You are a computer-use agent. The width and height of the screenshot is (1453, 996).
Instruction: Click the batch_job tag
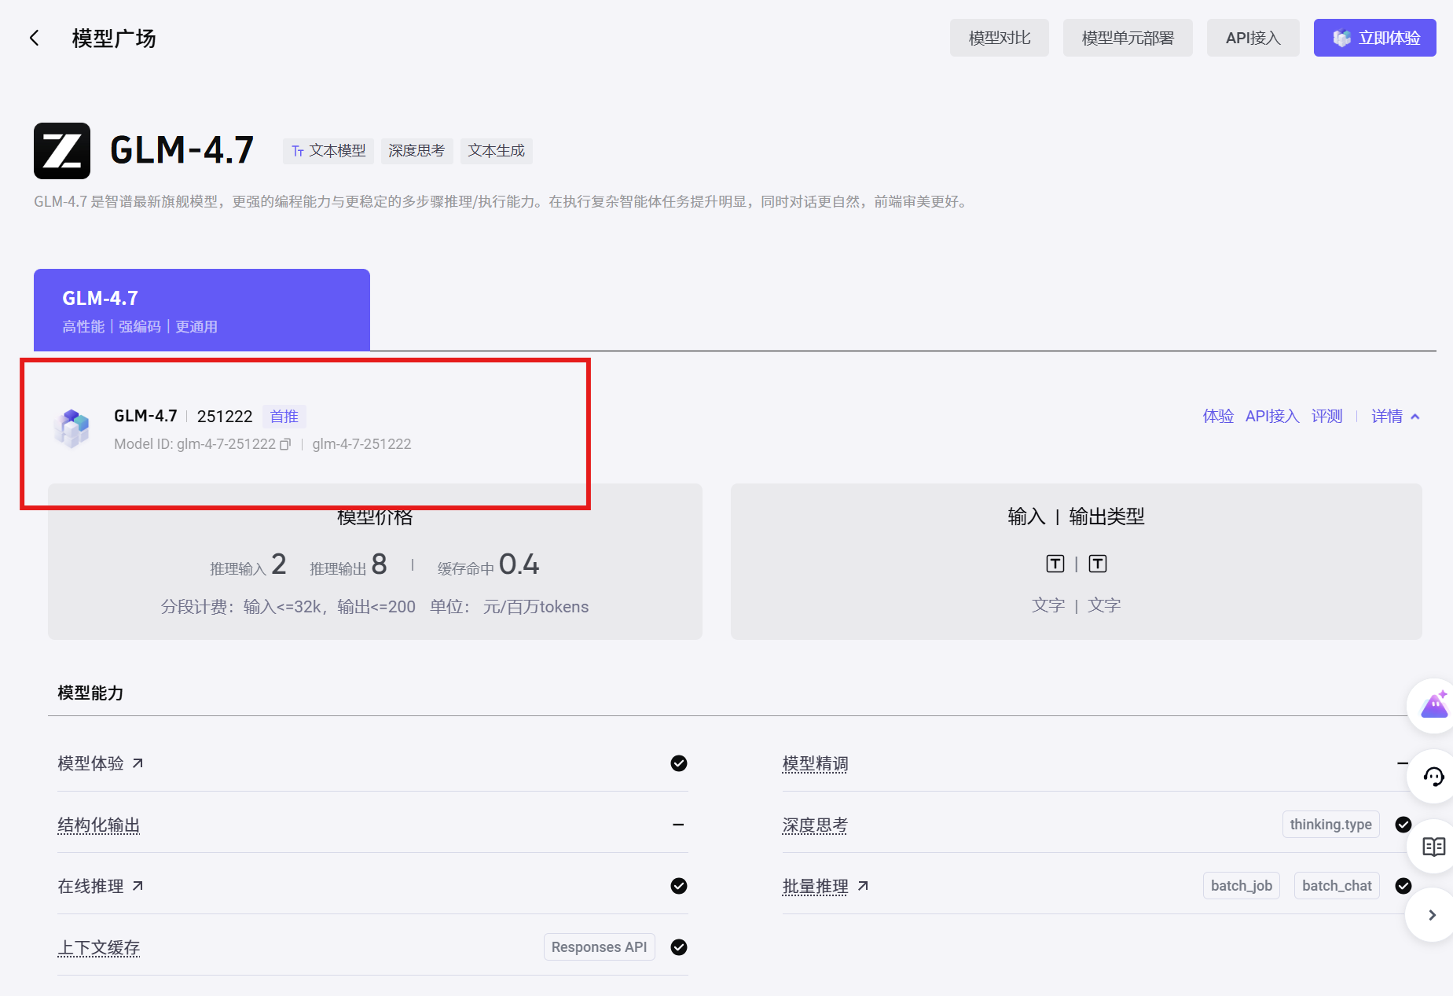click(1242, 886)
